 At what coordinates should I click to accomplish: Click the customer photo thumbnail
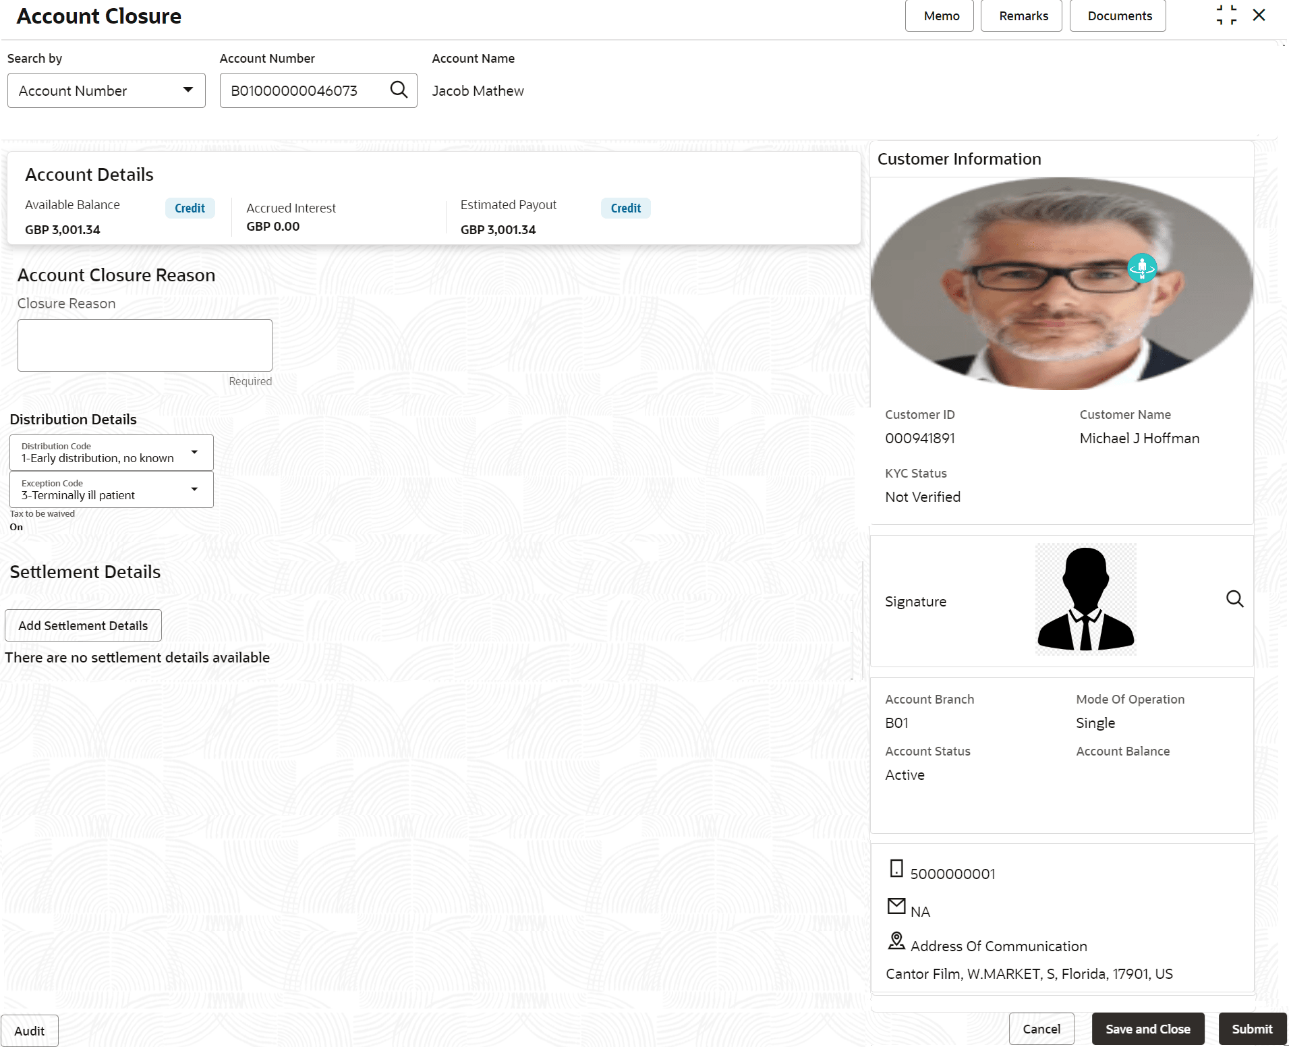click(1062, 283)
